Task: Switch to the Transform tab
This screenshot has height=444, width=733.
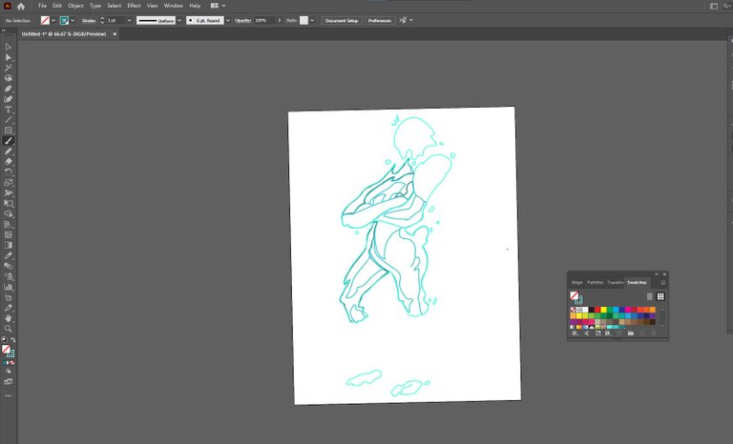Action: click(x=616, y=282)
